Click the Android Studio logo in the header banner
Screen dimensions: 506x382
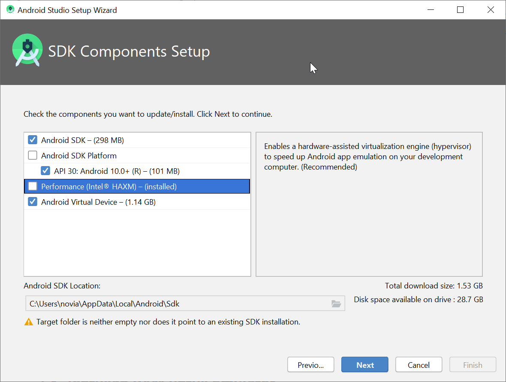pos(27,51)
